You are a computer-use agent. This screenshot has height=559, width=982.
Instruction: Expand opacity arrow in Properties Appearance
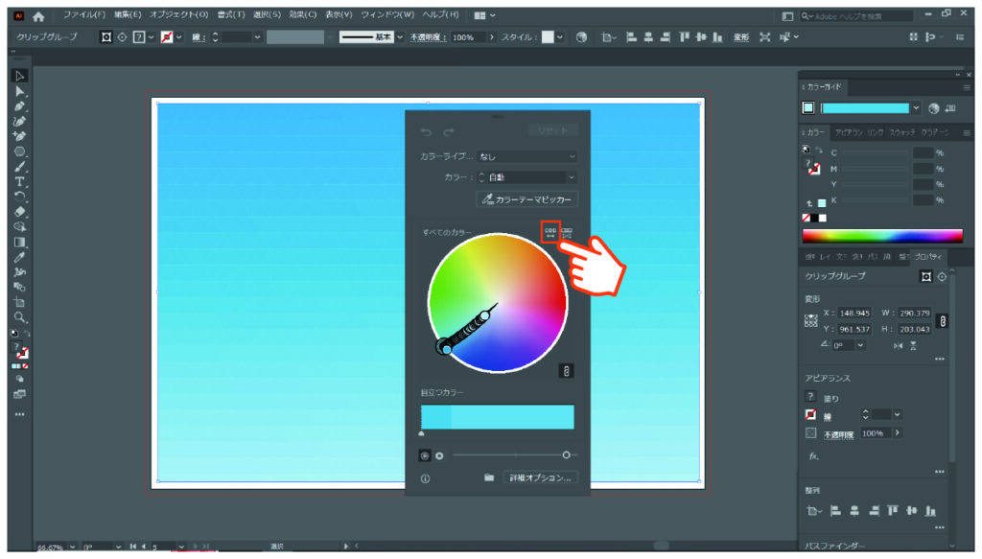(898, 433)
